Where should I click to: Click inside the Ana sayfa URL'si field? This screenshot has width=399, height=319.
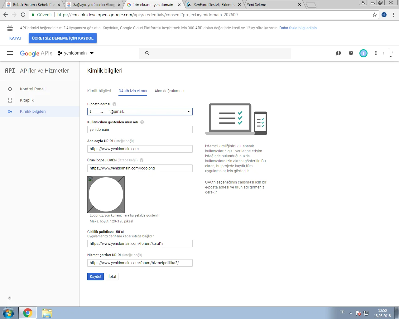(x=140, y=149)
